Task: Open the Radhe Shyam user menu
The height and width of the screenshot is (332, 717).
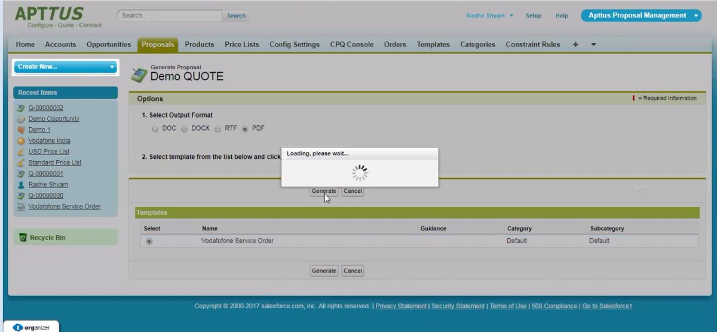Action: 490,16
